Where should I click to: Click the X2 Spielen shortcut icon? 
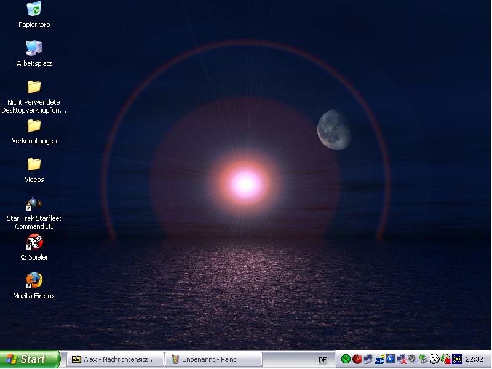coord(34,242)
